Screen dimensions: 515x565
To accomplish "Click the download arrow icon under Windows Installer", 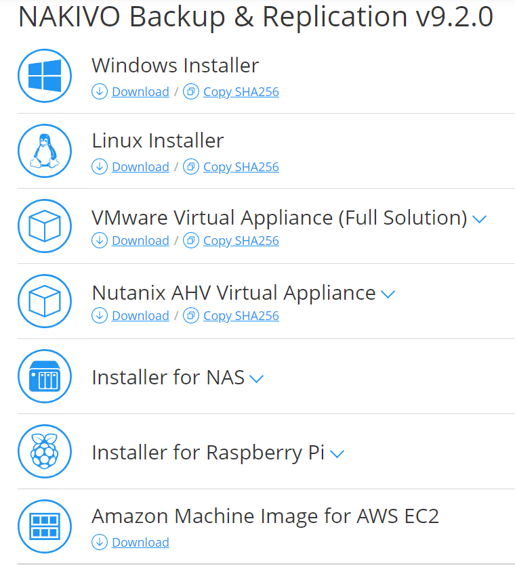I will tap(100, 92).
